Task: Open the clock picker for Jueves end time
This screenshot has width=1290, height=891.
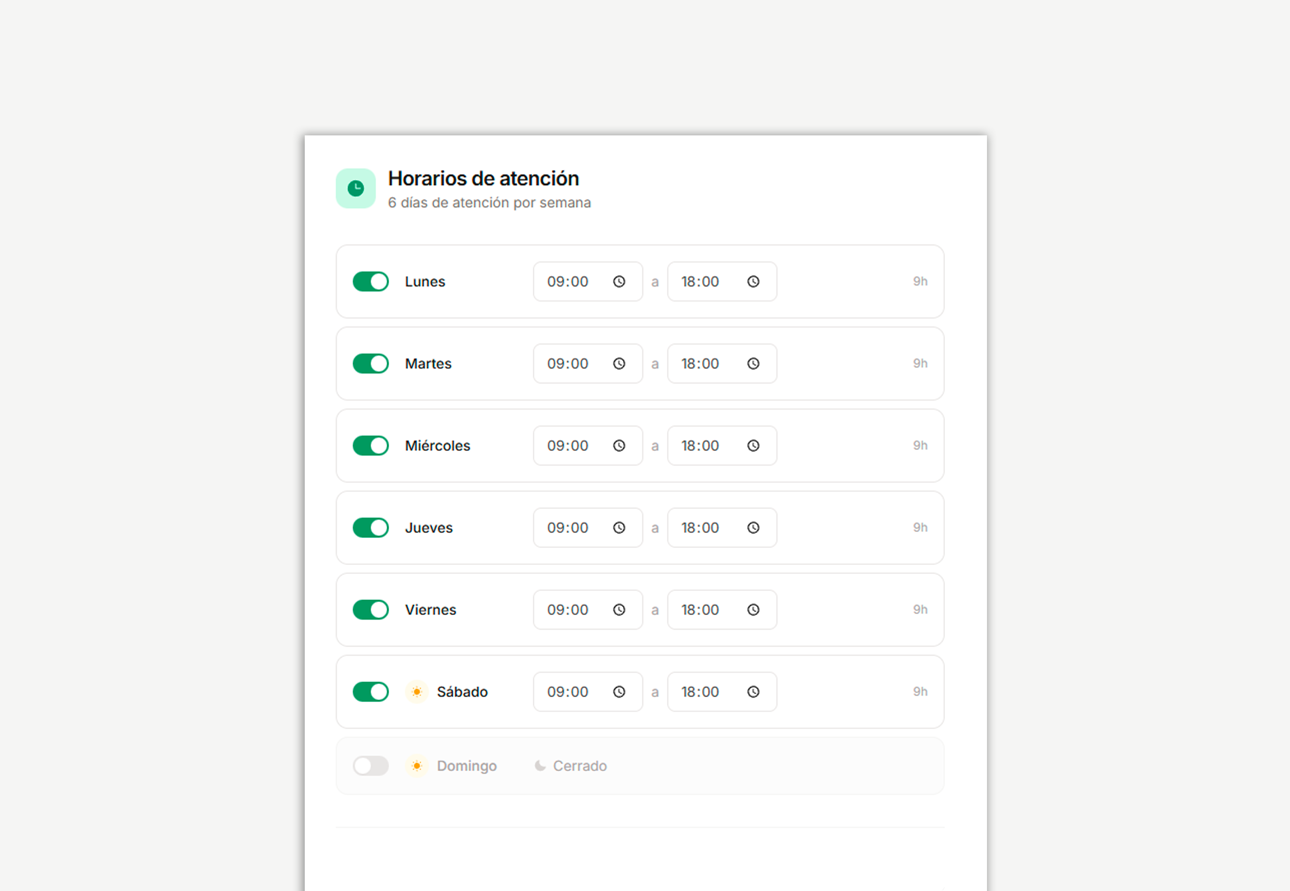Action: [754, 528]
